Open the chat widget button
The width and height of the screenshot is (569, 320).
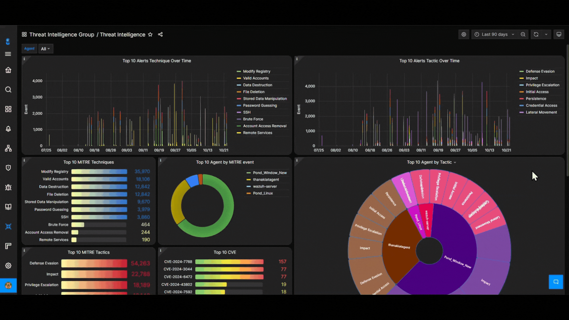(556, 282)
